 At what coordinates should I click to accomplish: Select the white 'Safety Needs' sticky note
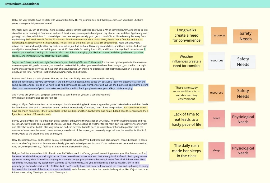pyautogui.click(x=243, y=62)
